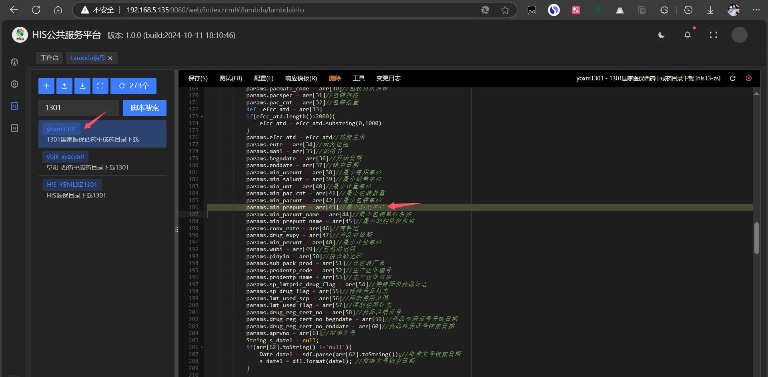Open the browser home page

(58, 10)
